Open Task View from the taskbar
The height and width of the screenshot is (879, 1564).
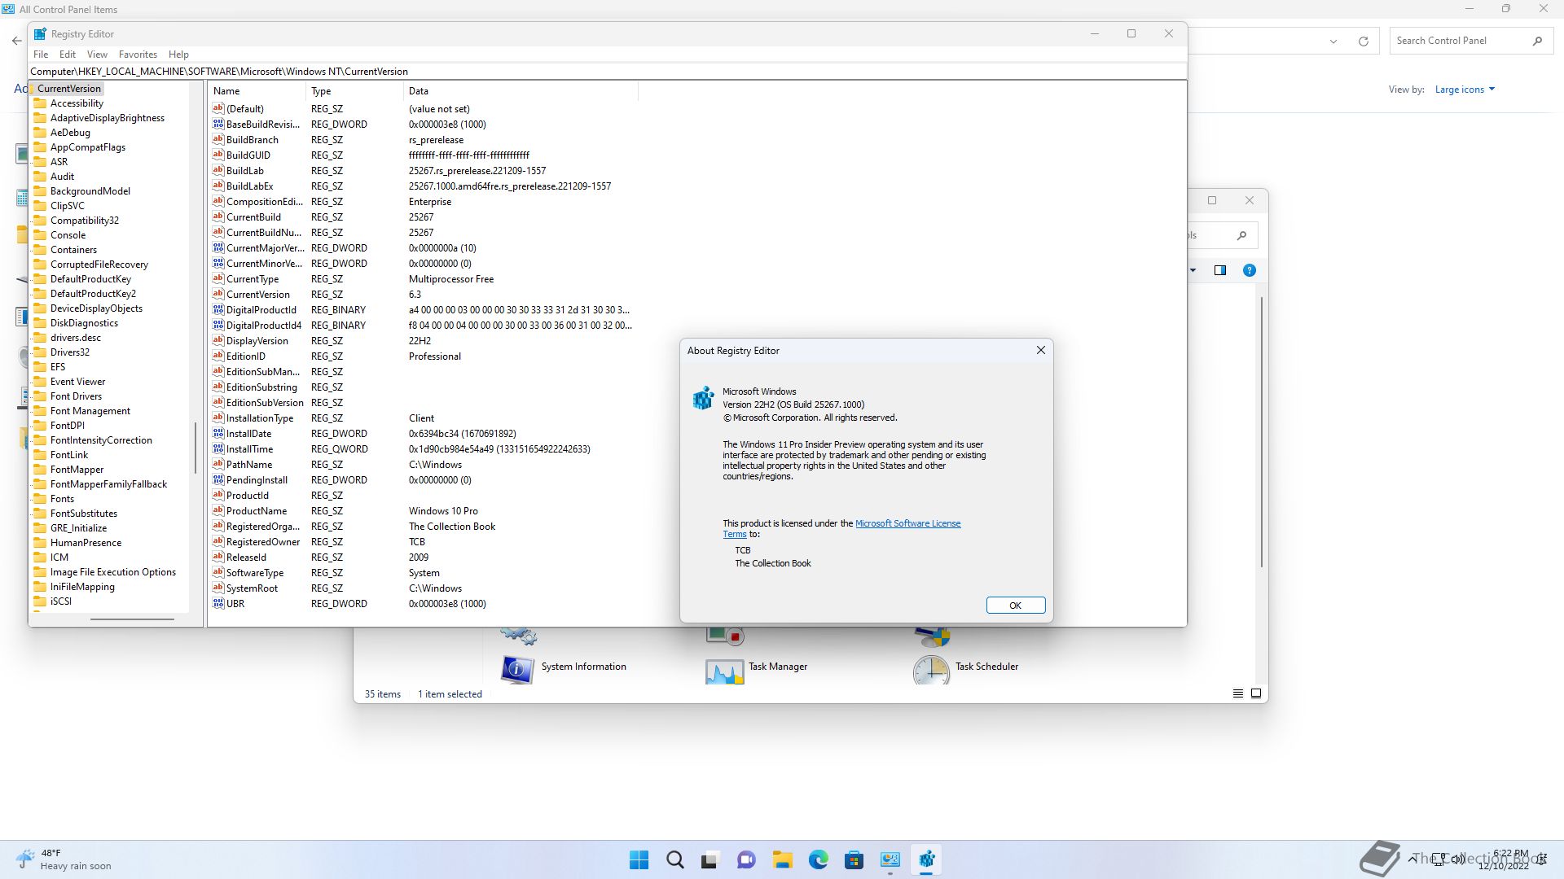click(x=710, y=859)
